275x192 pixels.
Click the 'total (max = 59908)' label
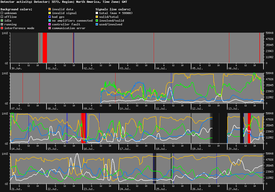point(116,13)
